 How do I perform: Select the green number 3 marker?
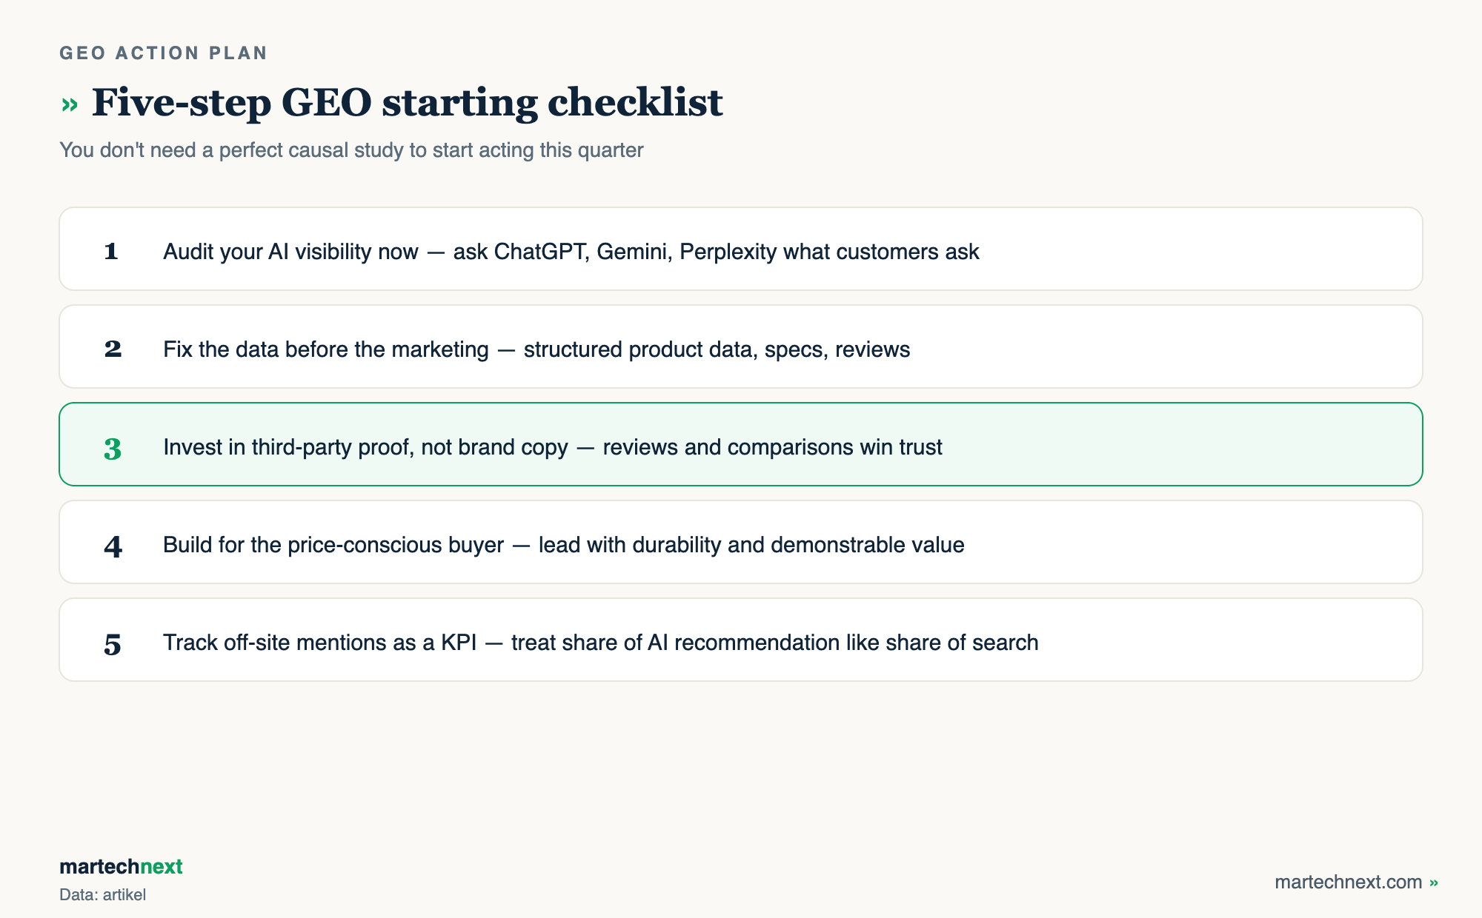pyautogui.click(x=113, y=449)
